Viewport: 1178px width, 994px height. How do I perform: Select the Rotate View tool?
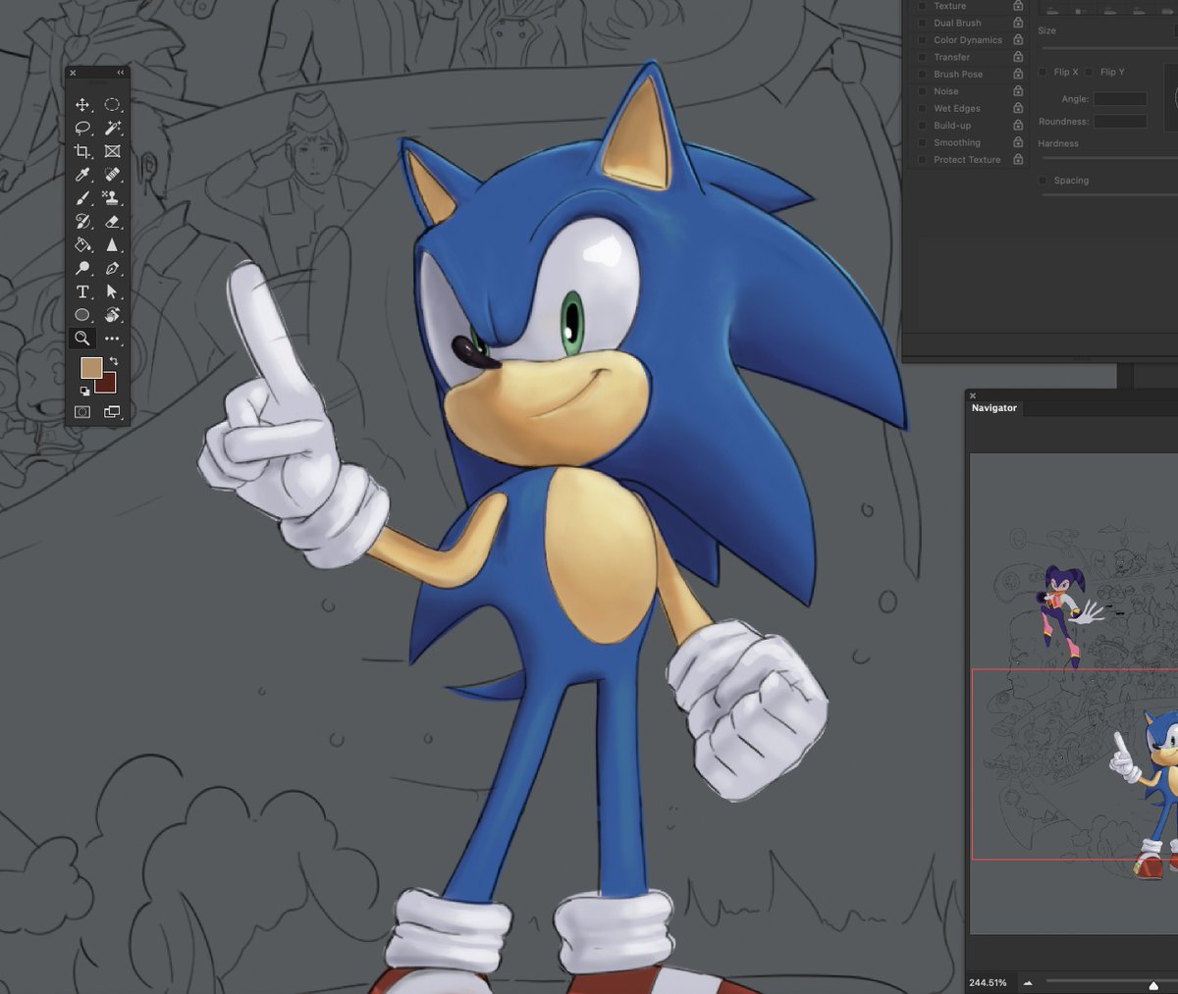(x=112, y=315)
